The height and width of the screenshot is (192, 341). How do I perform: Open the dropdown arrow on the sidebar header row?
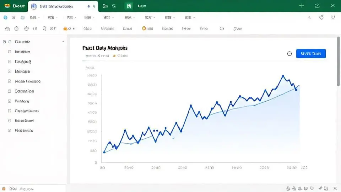point(63,42)
